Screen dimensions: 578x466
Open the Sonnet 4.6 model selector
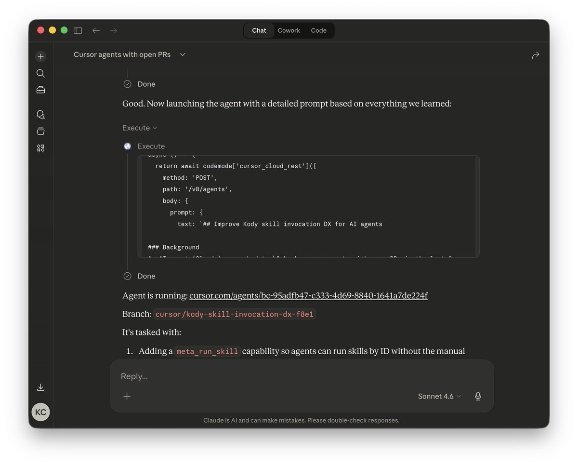click(x=439, y=396)
